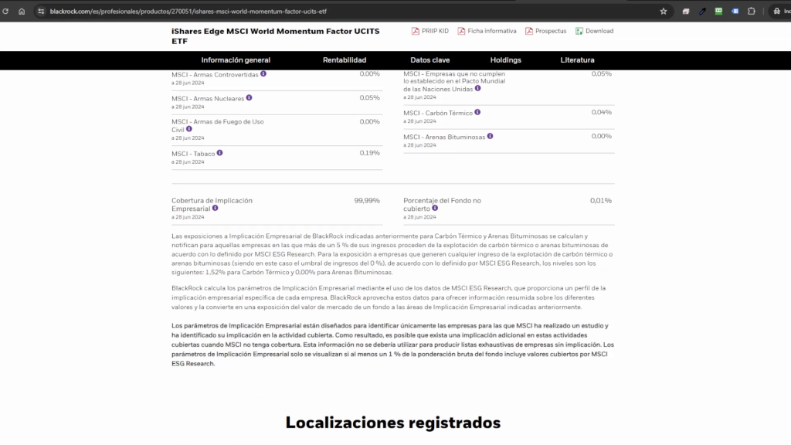Switch to the Datos clave tab
Image resolution: width=791 pixels, height=445 pixels.
pos(429,60)
